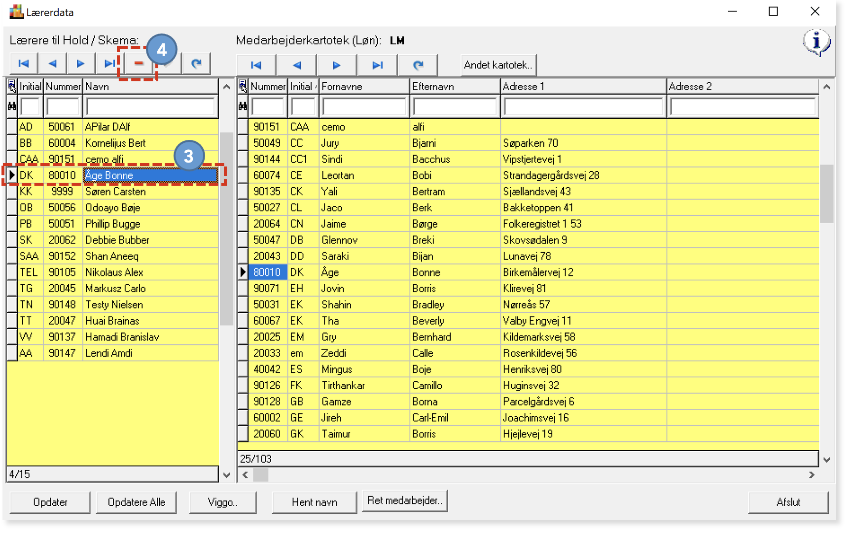Go to previous record in Lærere til Hold list

click(52, 64)
